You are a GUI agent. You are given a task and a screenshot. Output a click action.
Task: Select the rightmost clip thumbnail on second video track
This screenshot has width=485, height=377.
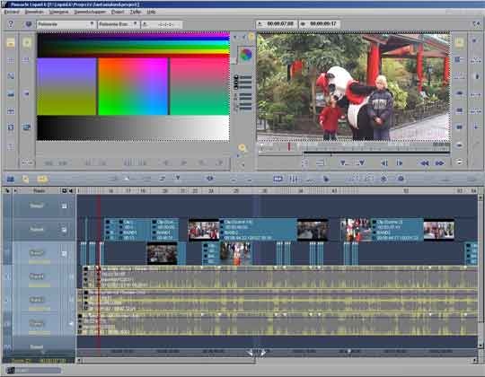[438, 230]
